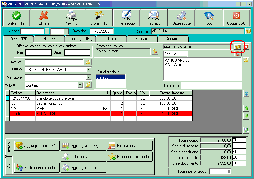
Task: Open the Note tab
Action: pyautogui.click(x=112, y=39)
